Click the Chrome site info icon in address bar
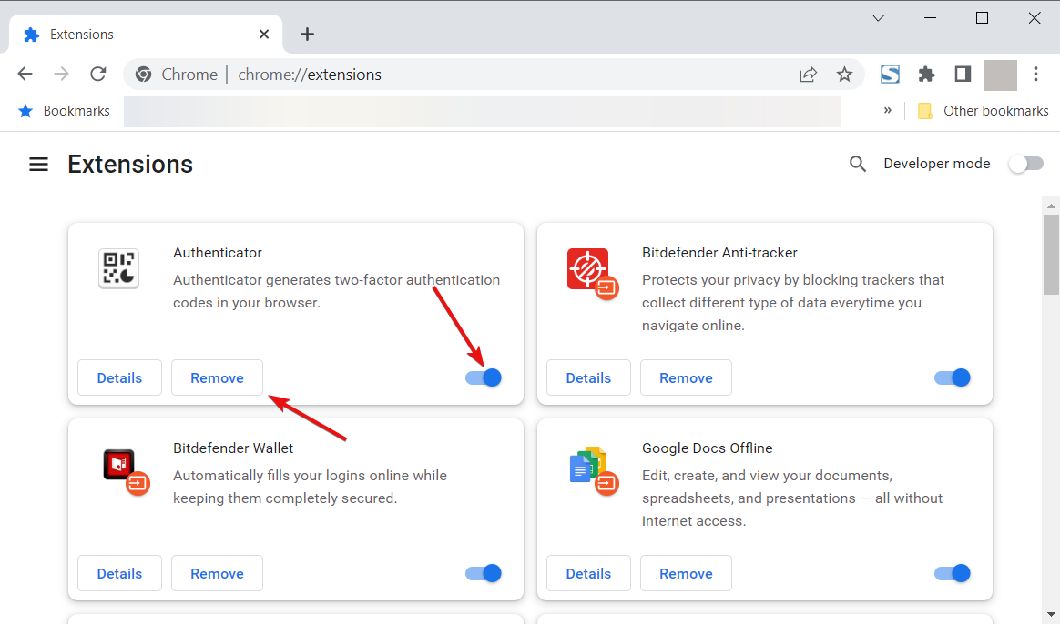 (143, 75)
